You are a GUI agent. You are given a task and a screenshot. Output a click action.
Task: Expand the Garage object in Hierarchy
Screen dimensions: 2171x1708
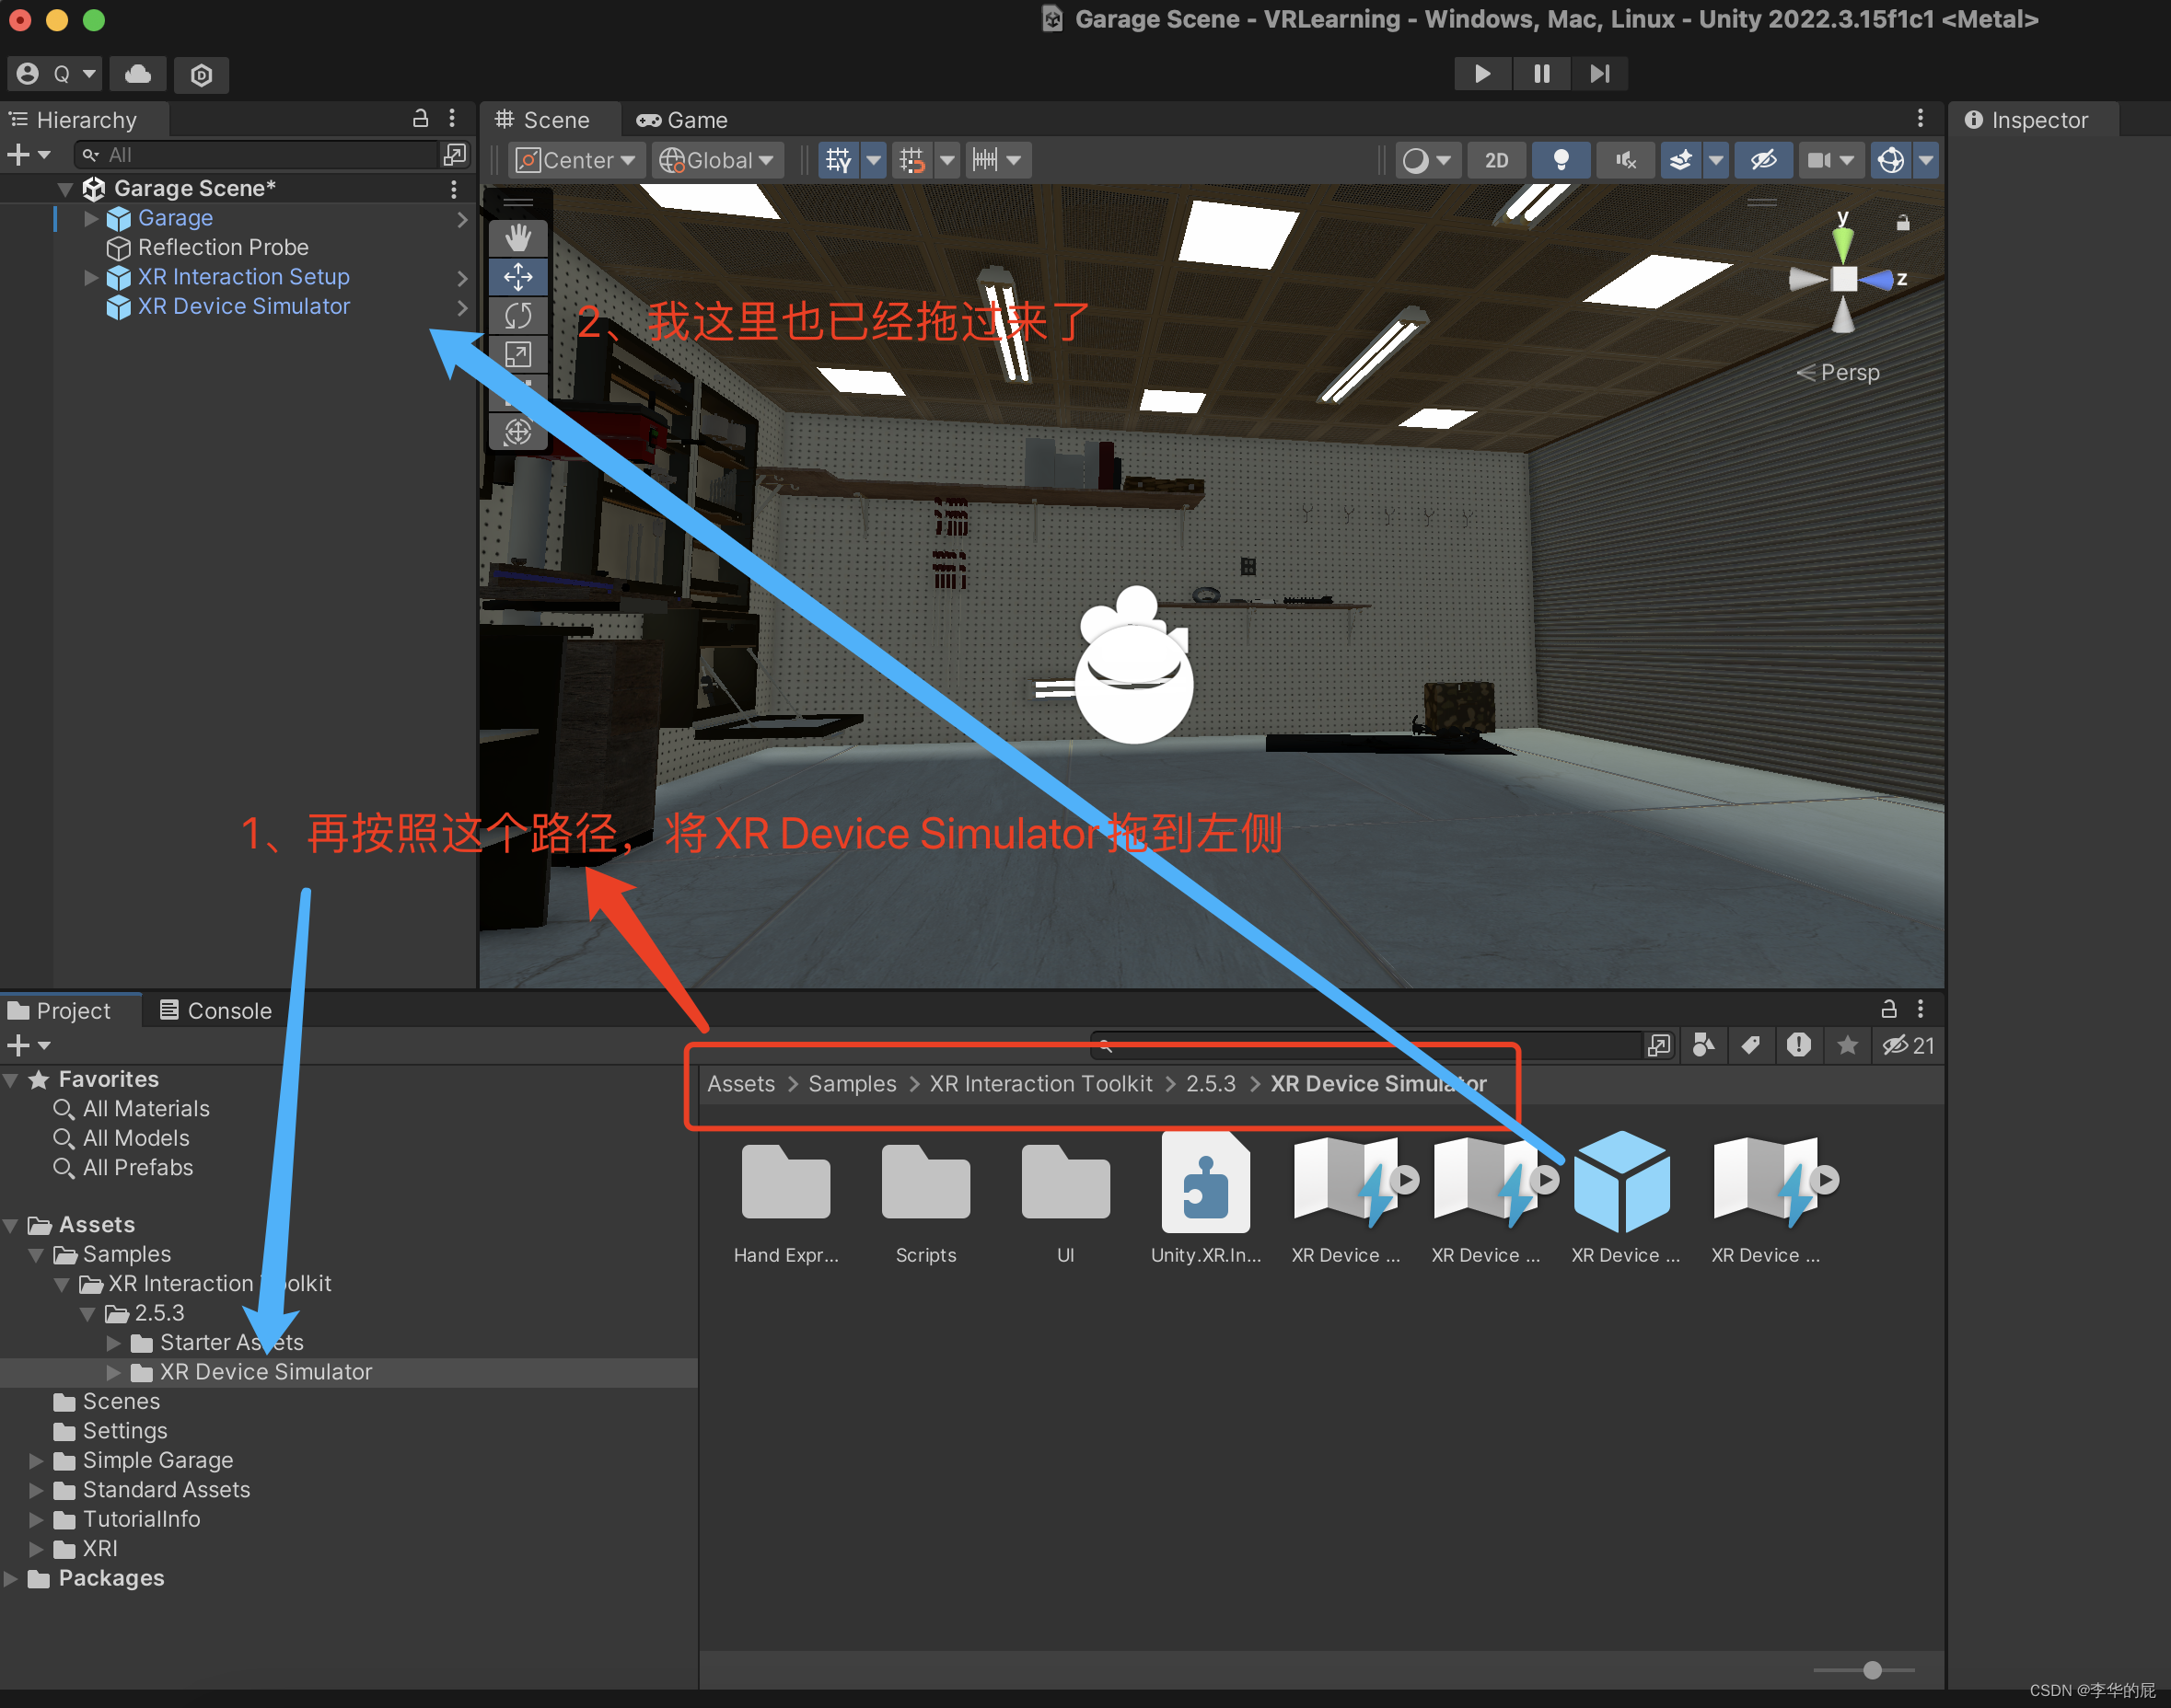(x=91, y=218)
